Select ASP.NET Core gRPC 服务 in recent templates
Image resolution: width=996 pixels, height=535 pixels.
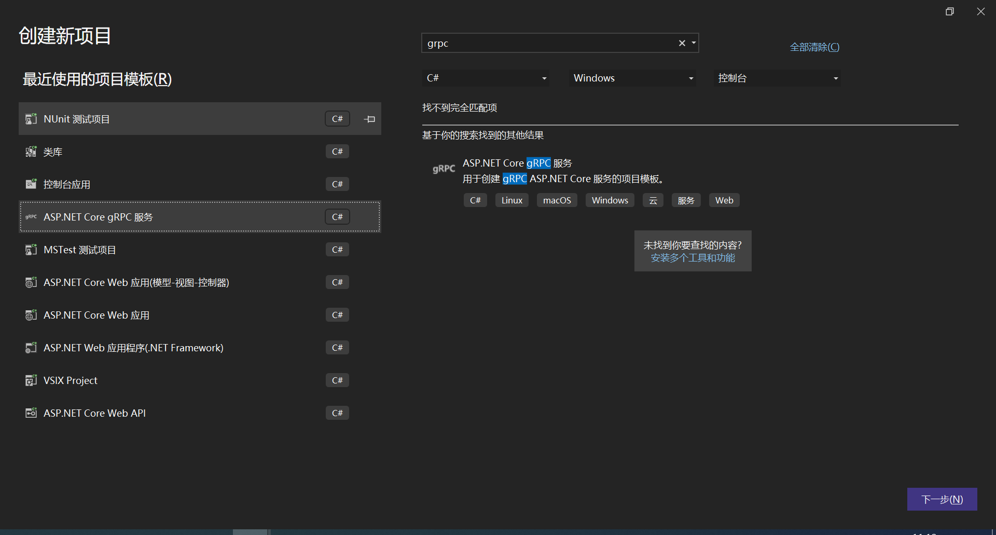pos(200,217)
